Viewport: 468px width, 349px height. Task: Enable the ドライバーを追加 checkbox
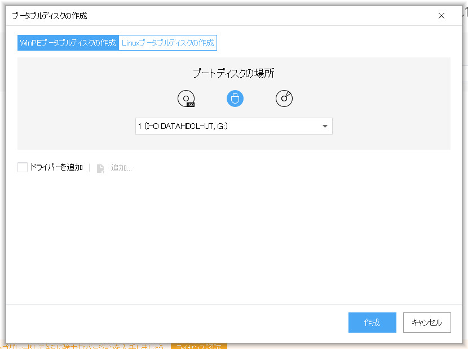point(23,167)
